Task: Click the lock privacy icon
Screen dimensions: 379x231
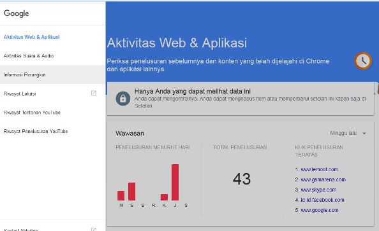Action: coord(123,99)
